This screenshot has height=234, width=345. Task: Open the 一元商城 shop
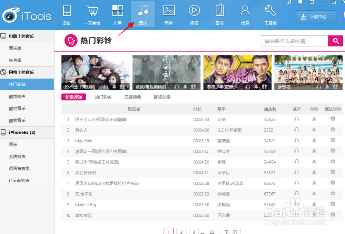click(92, 15)
